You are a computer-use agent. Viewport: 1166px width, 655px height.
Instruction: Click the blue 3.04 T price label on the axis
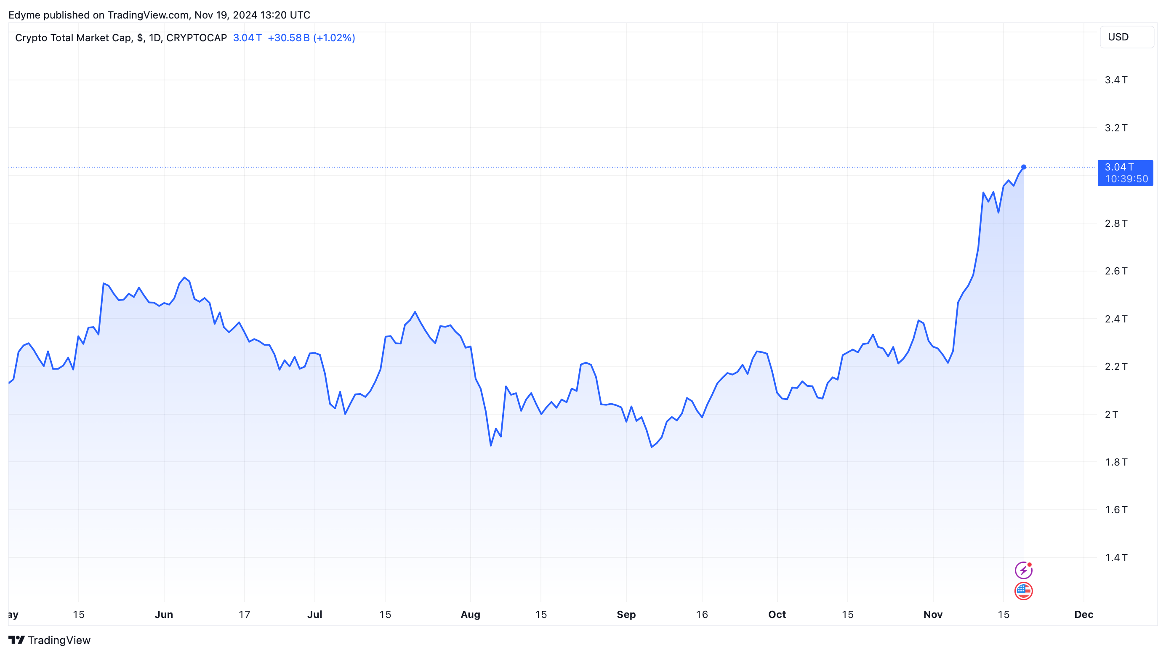click(1119, 167)
